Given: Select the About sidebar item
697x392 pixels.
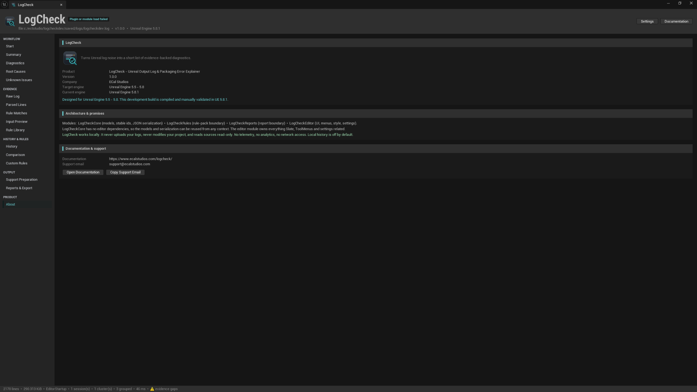Looking at the screenshot, I should 27,205.
